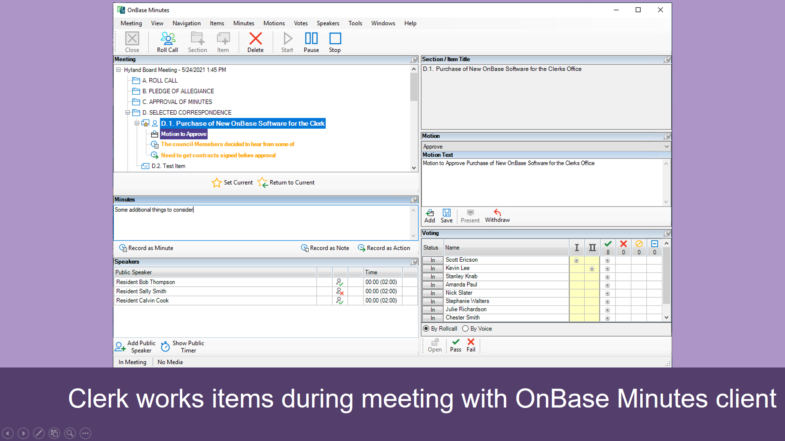Image resolution: width=785 pixels, height=441 pixels.
Task: Select Yes vote for Nick Slater
Action: point(608,293)
